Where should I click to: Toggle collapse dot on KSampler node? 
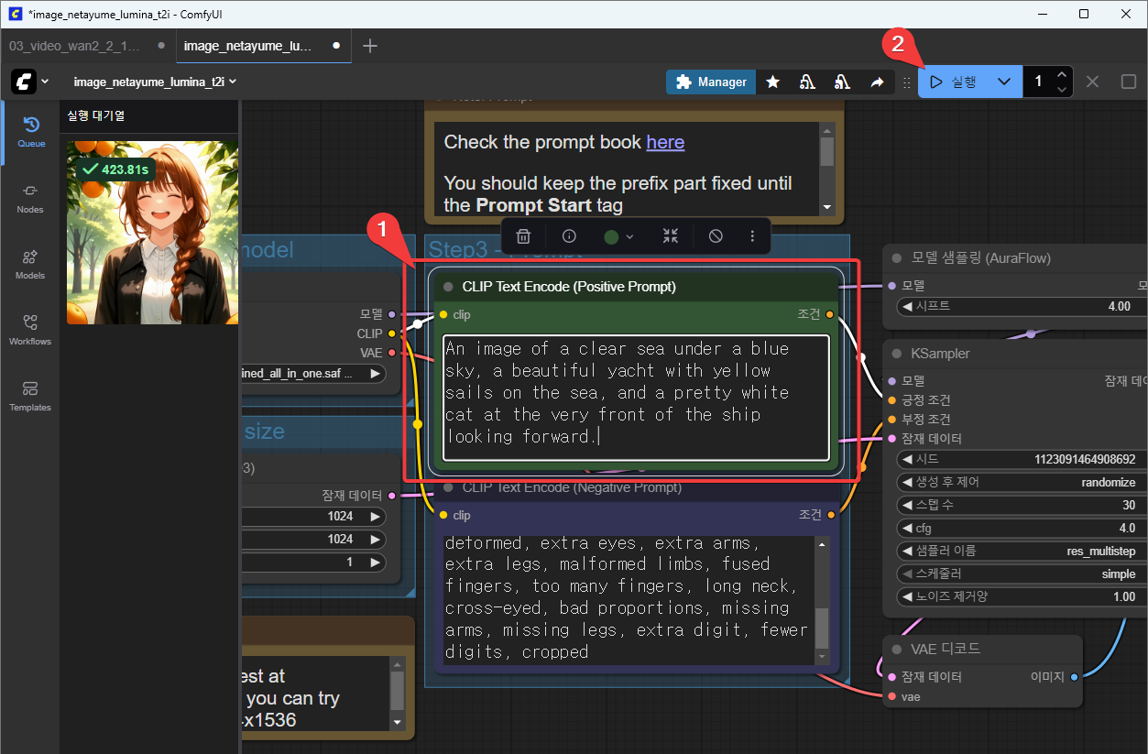(898, 354)
